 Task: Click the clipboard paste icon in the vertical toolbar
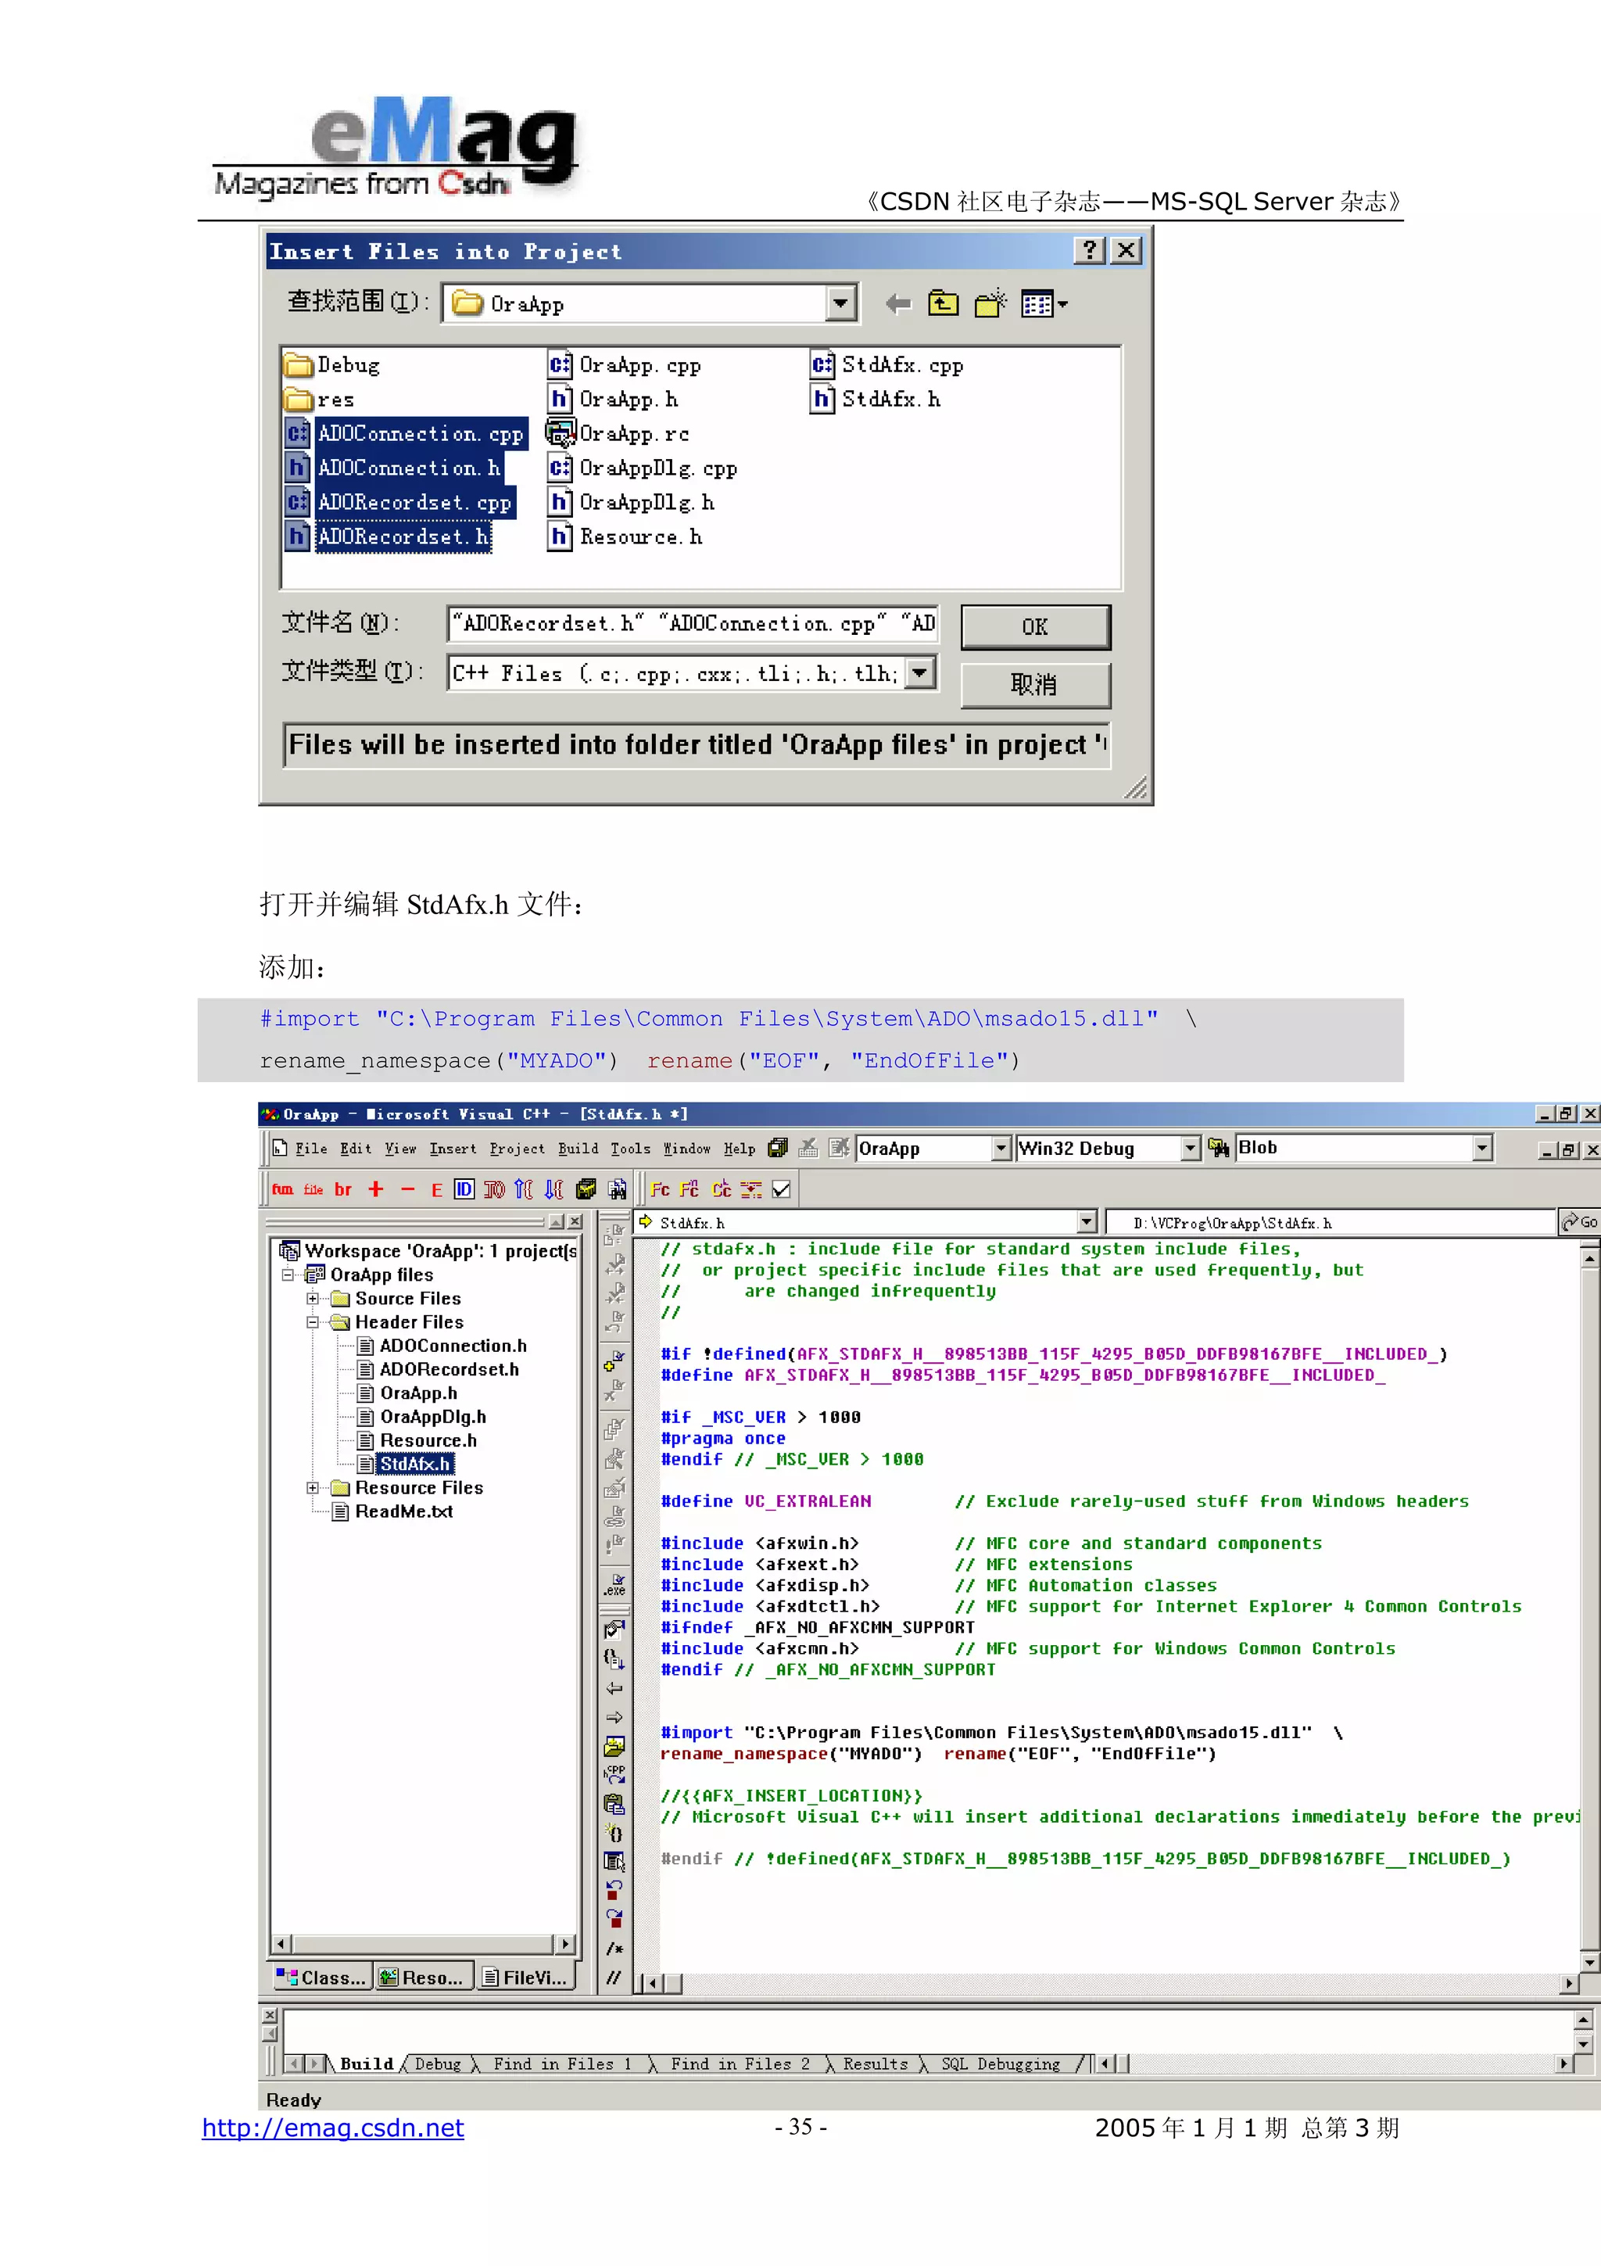click(x=614, y=1804)
